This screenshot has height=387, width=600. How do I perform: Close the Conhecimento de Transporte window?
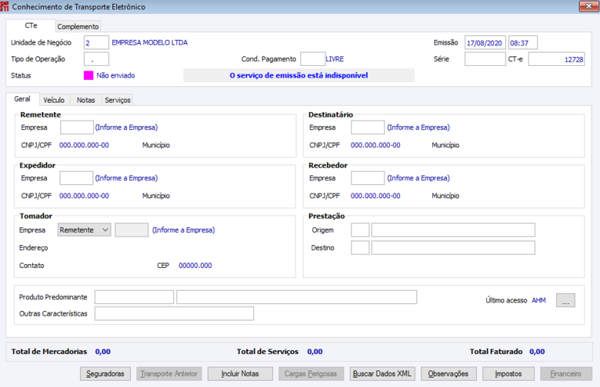point(588,6)
